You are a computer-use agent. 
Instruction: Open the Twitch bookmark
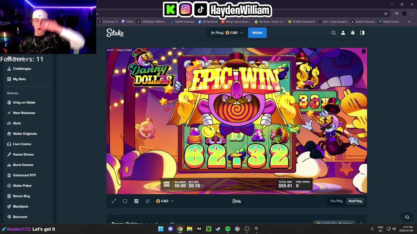point(127,22)
